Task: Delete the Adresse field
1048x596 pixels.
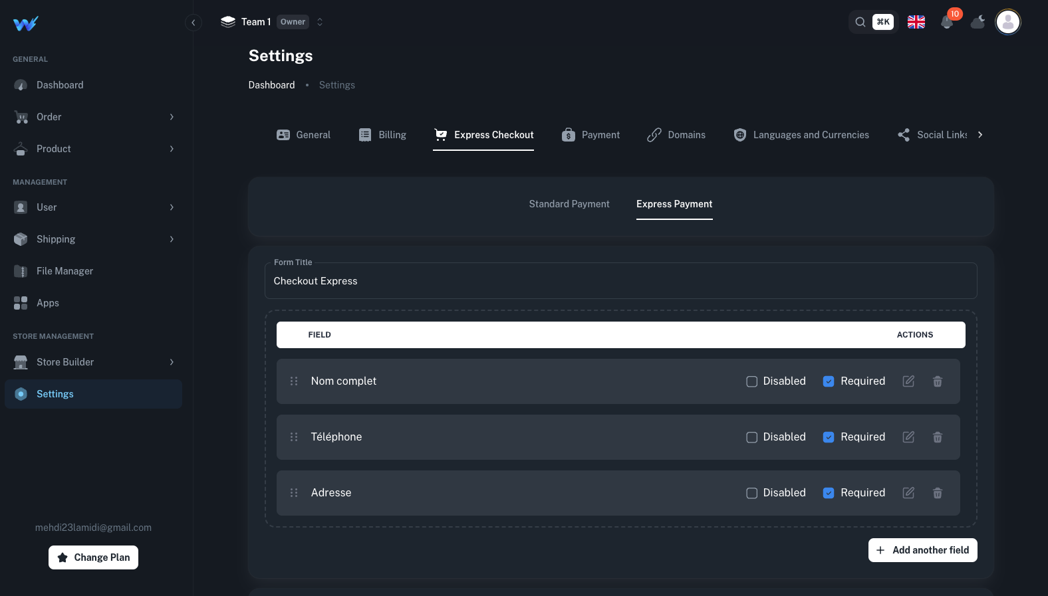Action: click(x=938, y=493)
